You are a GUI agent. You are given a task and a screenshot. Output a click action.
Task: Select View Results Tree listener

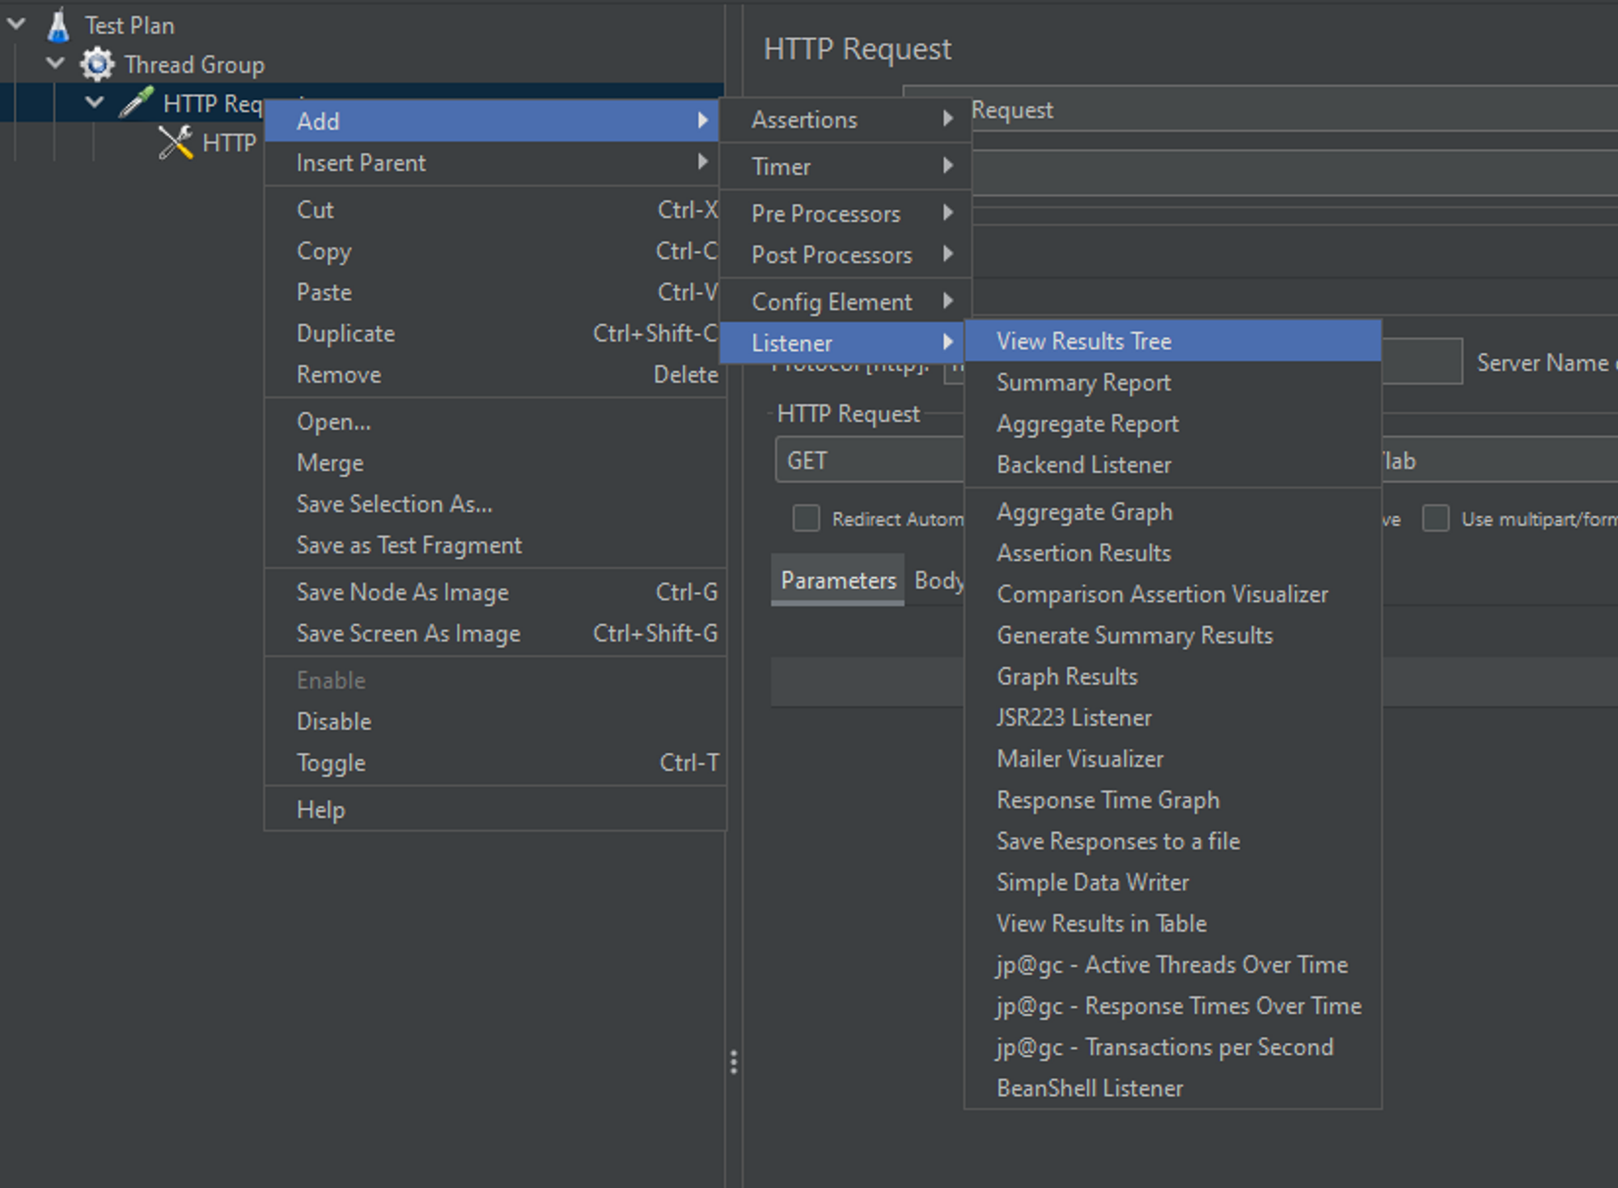point(1083,341)
